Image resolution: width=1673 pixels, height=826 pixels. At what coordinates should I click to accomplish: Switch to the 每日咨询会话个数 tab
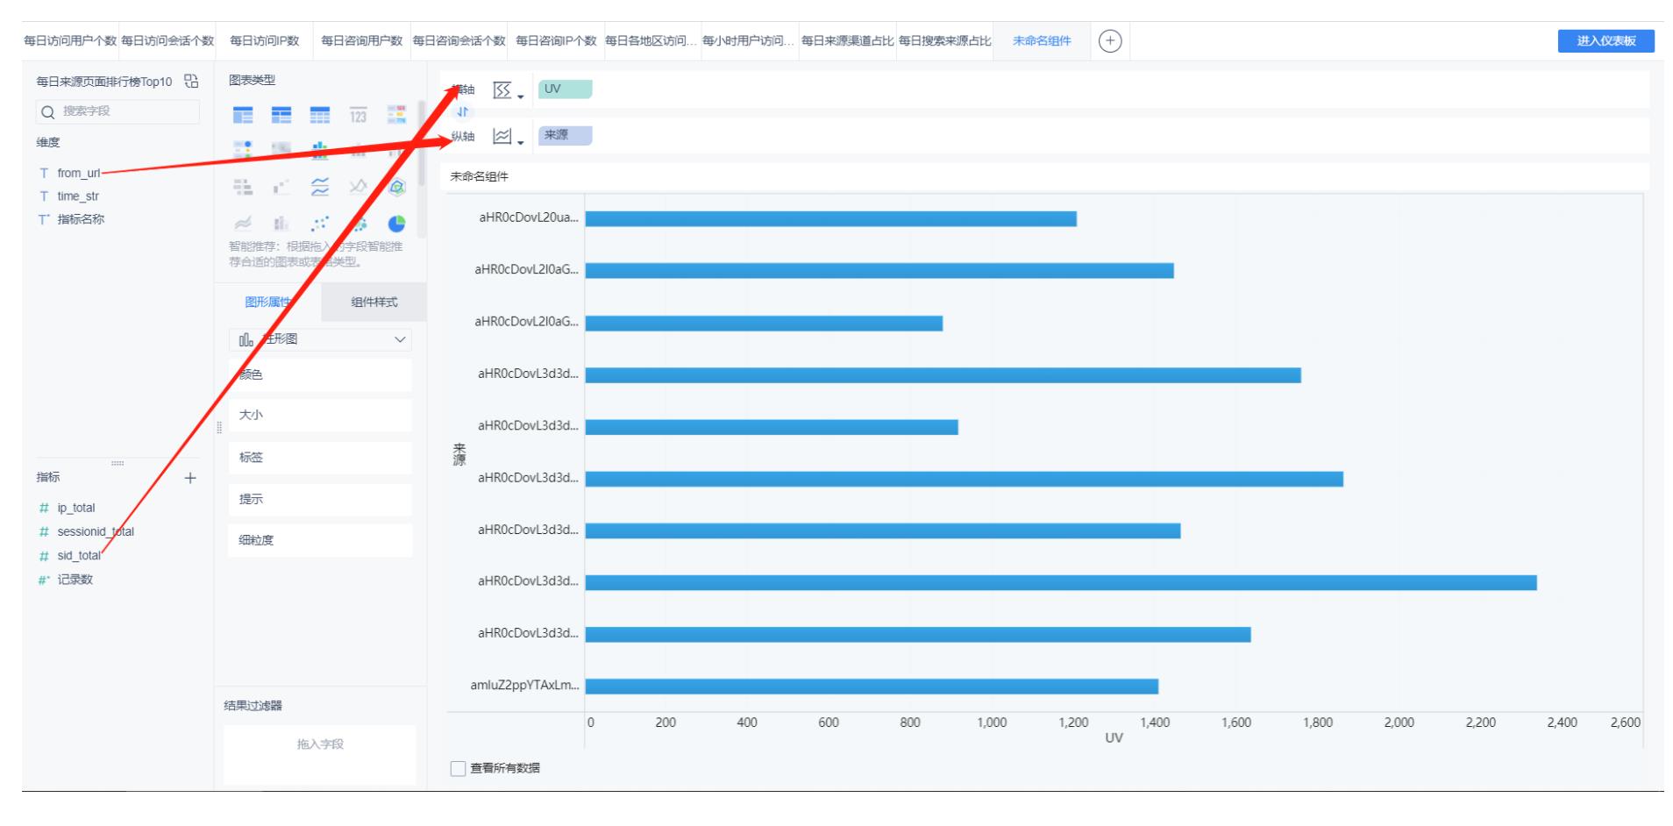(x=459, y=41)
